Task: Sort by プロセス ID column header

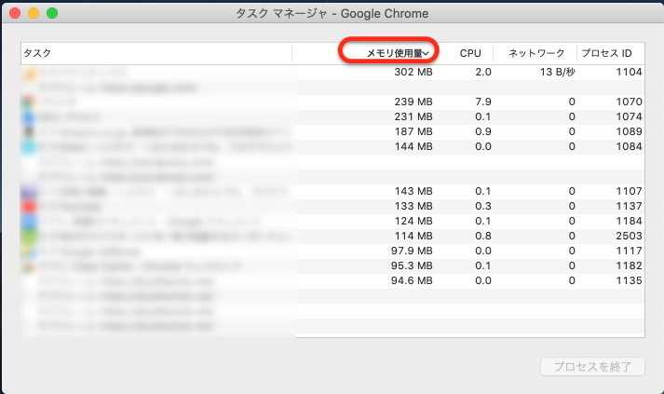Action: [x=606, y=53]
